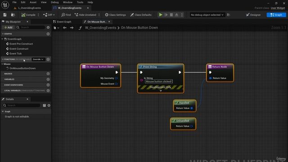
Task: Toggle Hide Unrelated nodes
Action: (x=85, y=15)
